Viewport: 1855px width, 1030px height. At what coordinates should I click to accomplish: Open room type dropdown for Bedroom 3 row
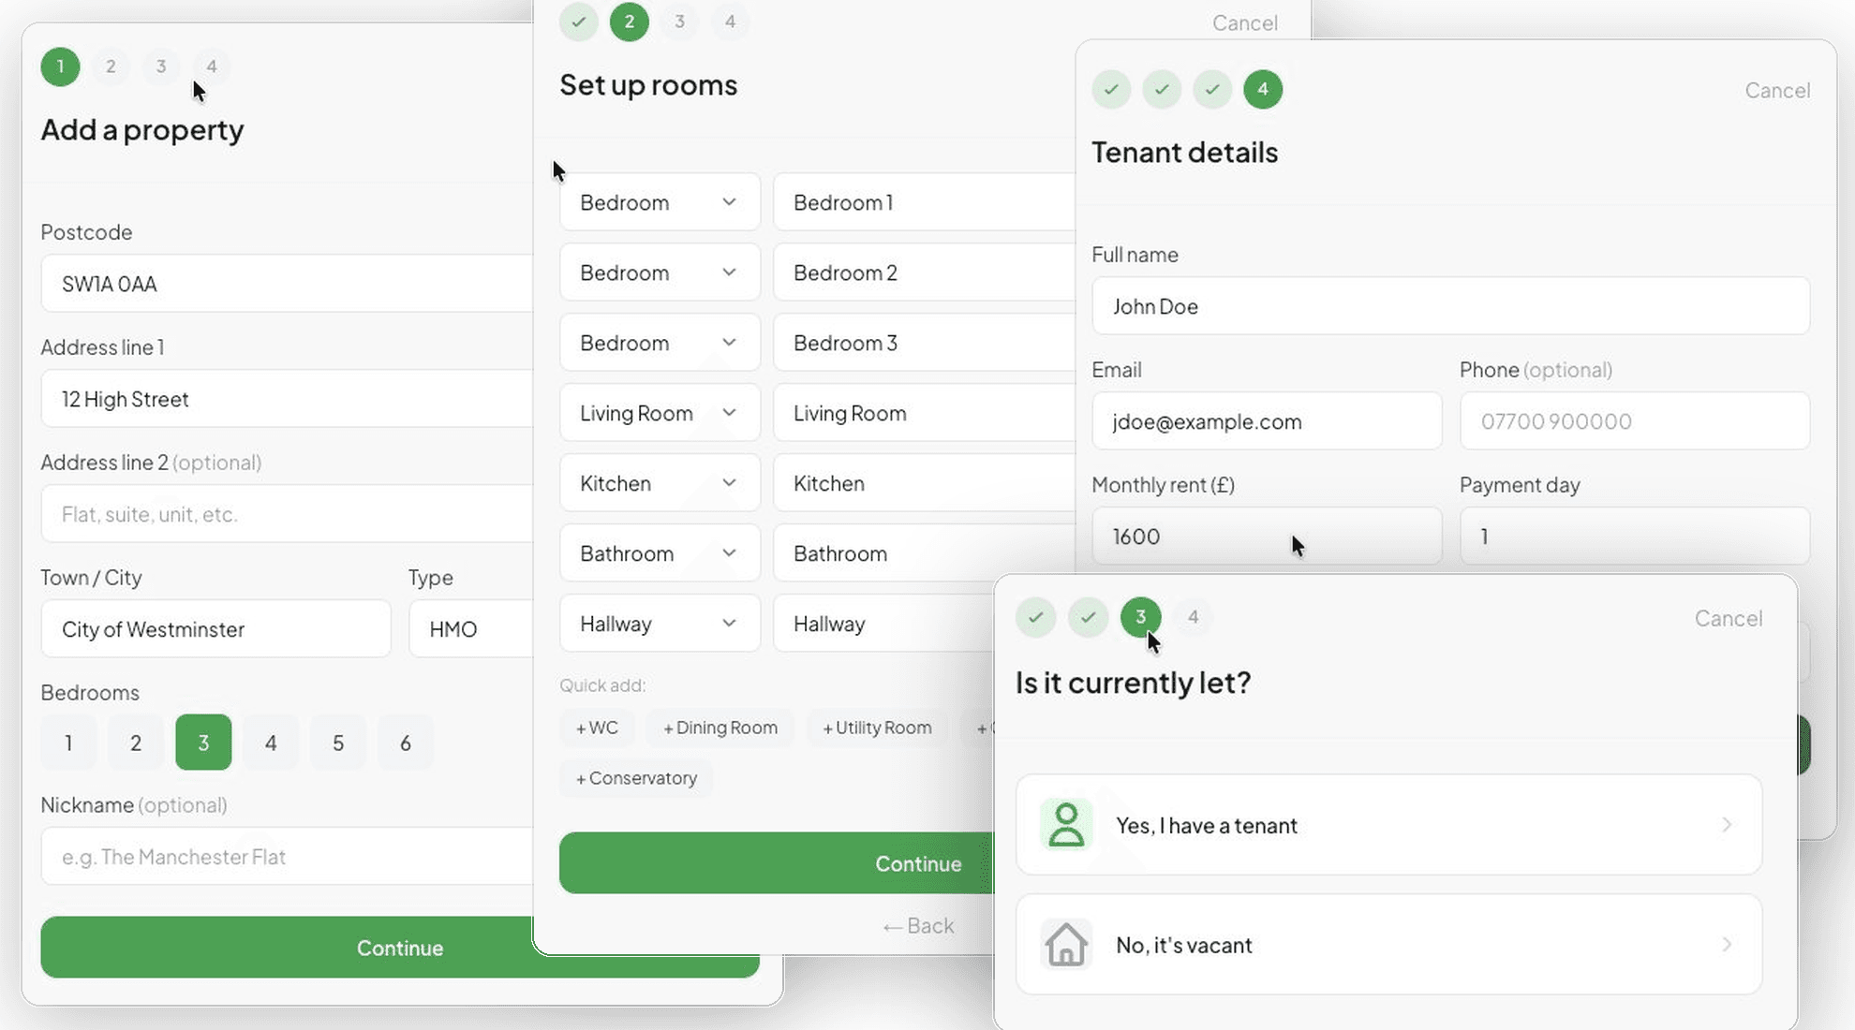[x=660, y=343]
